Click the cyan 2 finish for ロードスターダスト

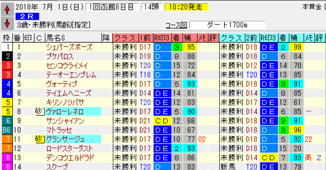[177, 148]
